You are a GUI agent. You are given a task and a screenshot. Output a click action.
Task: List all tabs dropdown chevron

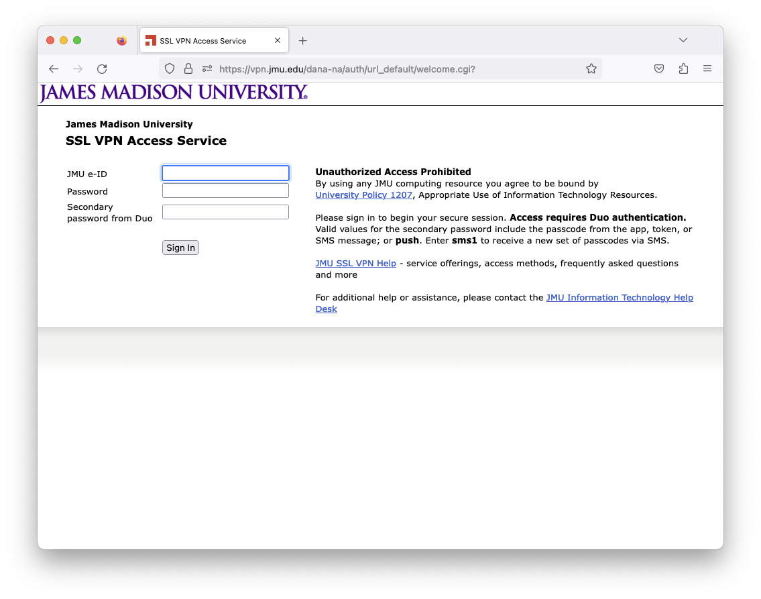pyautogui.click(x=683, y=40)
